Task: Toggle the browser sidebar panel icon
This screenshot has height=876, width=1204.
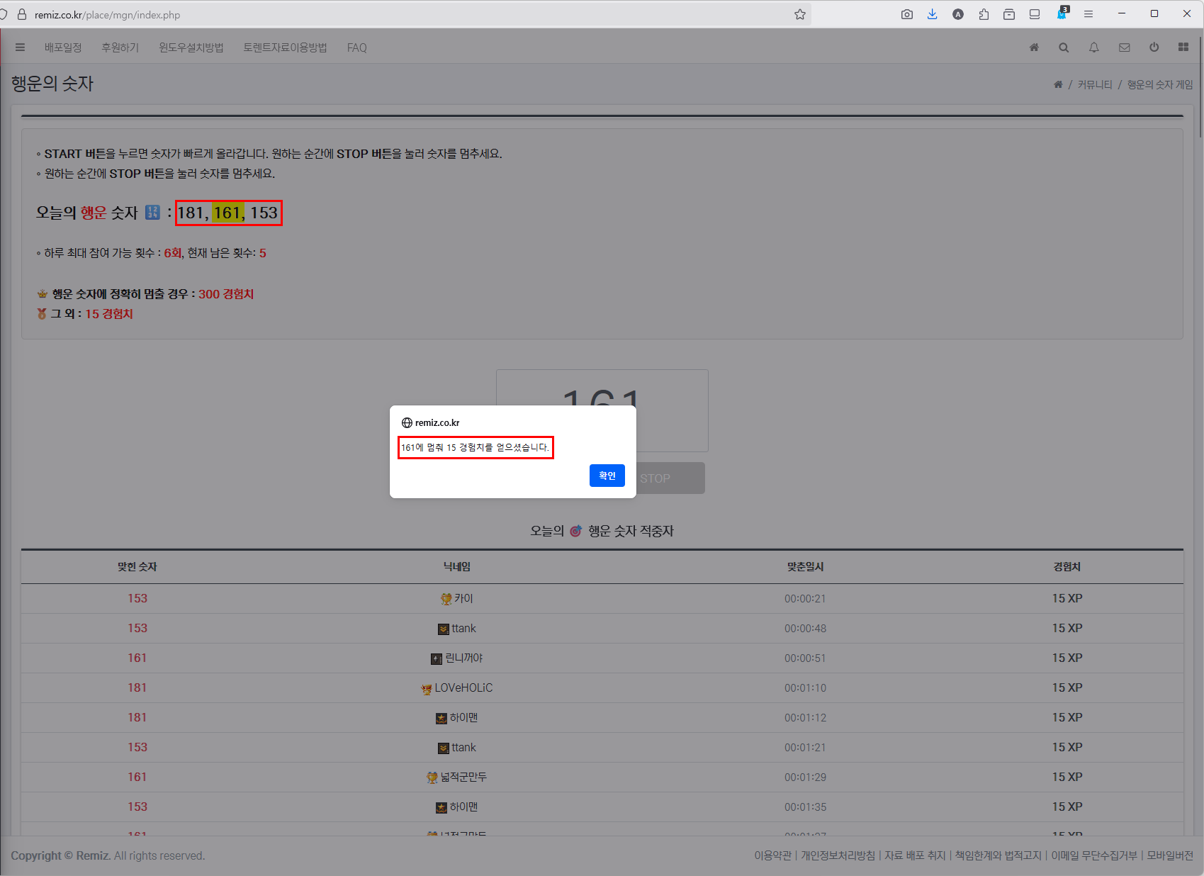Action: [1035, 14]
